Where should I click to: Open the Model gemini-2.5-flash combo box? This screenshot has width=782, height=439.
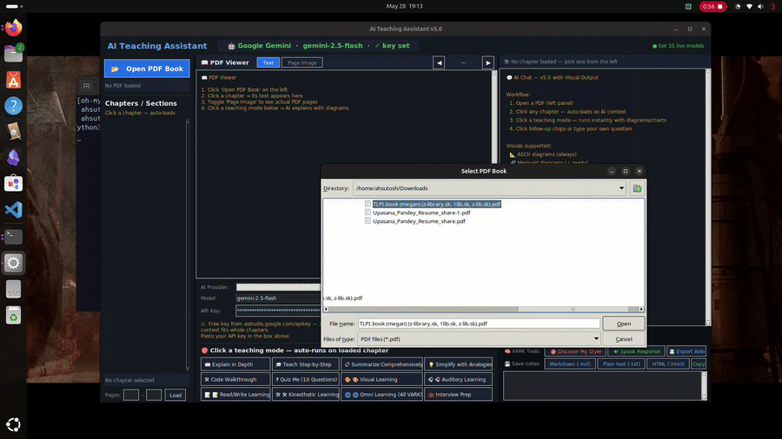tap(278, 298)
